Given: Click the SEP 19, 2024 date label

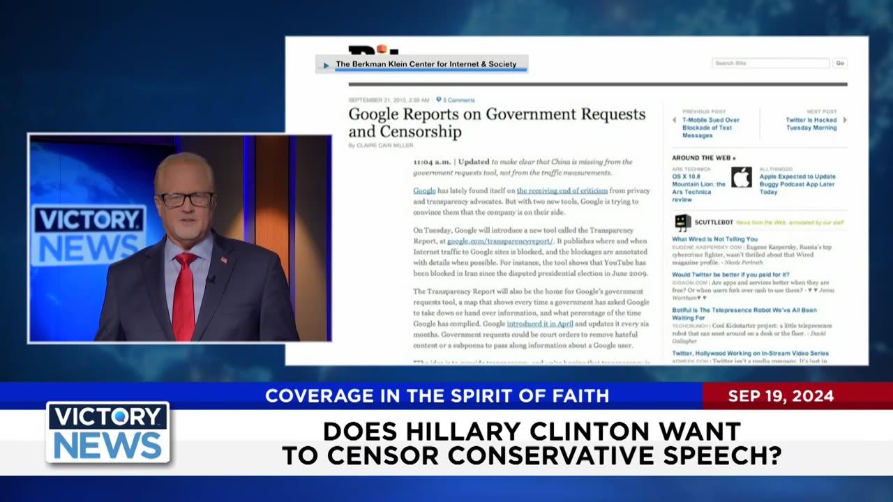Looking at the screenshot, I should point(781,396).
